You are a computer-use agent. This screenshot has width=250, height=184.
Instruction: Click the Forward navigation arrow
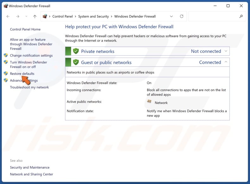pyautogui.click(x=18, y=16)
